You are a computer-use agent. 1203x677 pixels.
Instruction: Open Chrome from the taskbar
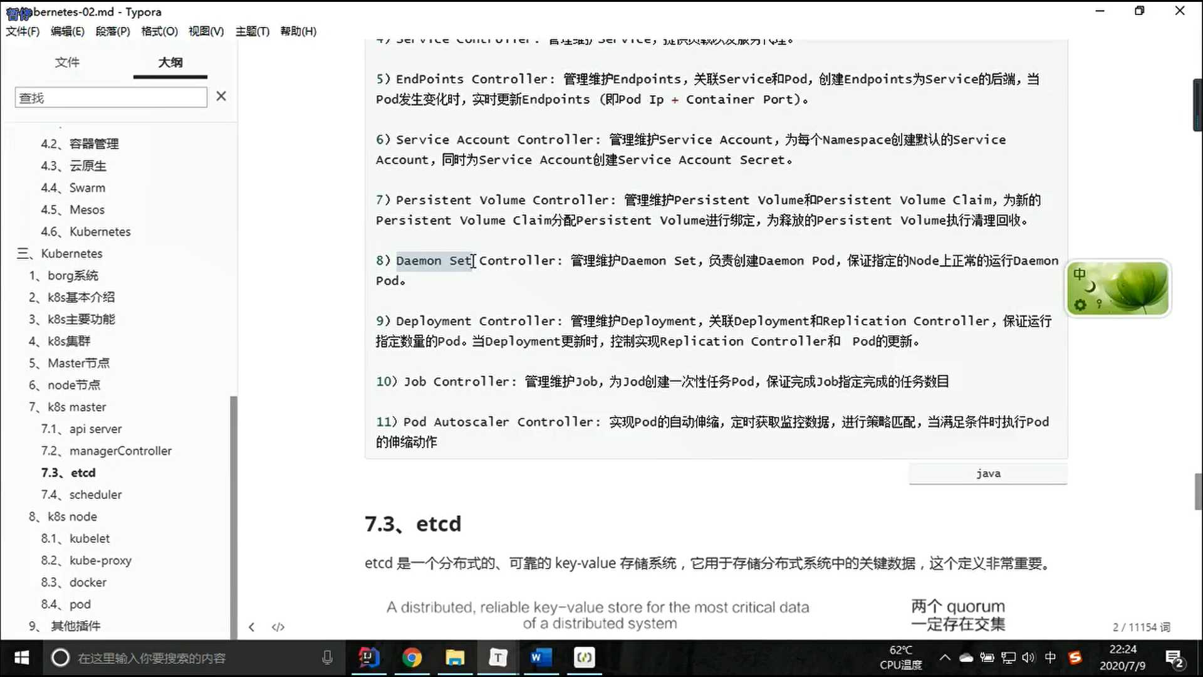412,658
